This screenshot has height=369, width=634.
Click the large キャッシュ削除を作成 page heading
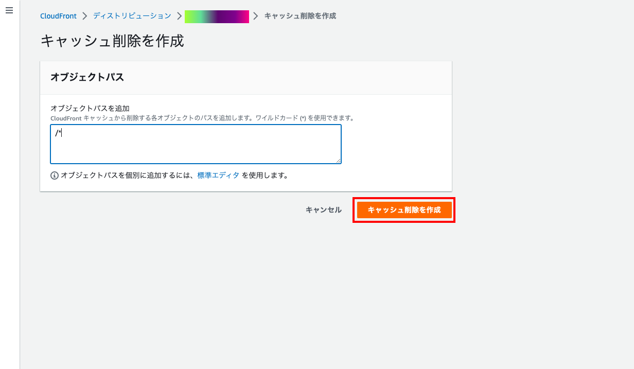tap(112, 41)
